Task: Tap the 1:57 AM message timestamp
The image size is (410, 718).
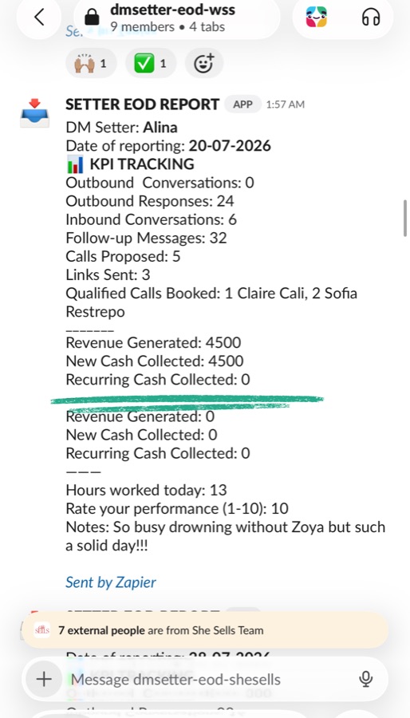Action: 285,105
